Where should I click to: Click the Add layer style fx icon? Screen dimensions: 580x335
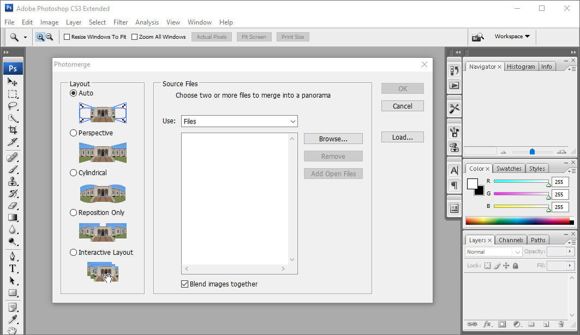pos(487,324)
